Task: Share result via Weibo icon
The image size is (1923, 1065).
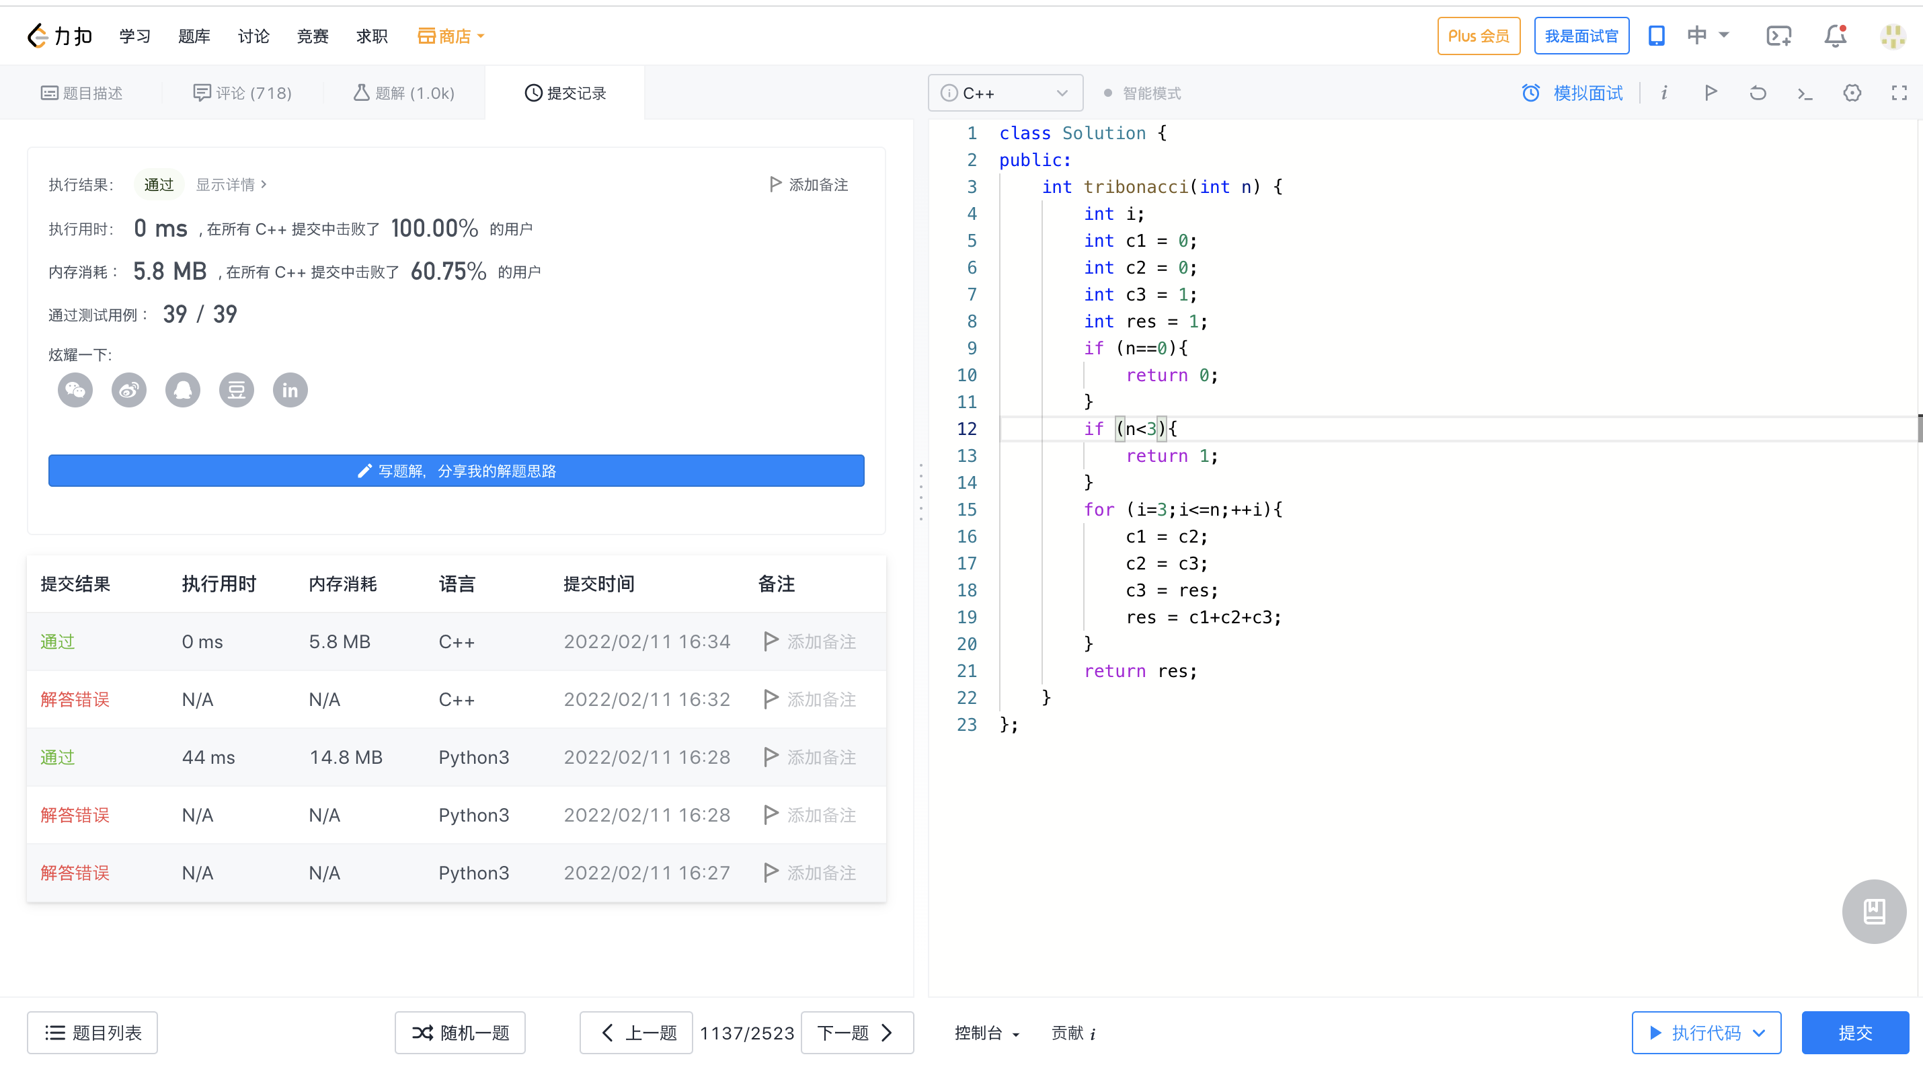Action: pyautogui.click(x=128, y=389)
